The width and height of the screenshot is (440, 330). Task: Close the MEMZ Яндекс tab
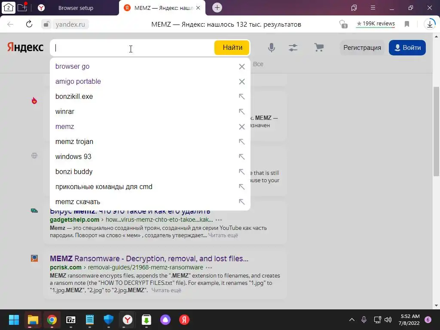point(198,8)
